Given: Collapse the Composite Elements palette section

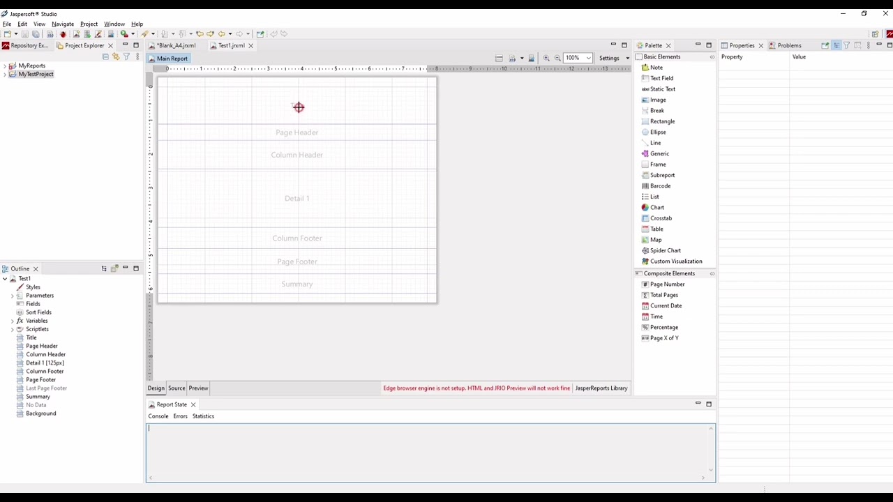Looking at the screenshot, I should [x=674, y=273].
